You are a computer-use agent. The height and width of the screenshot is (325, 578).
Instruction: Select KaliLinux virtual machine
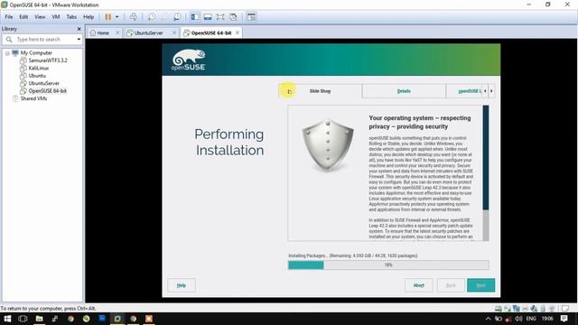pos(39,69)
